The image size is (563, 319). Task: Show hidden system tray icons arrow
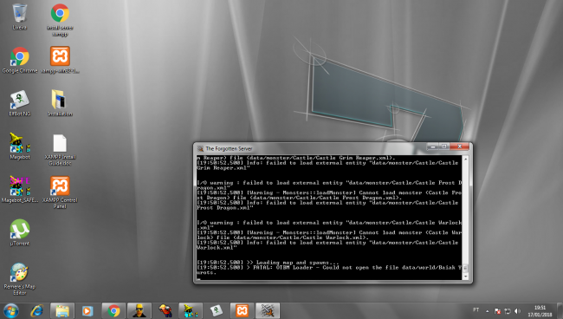coord(488,311)
